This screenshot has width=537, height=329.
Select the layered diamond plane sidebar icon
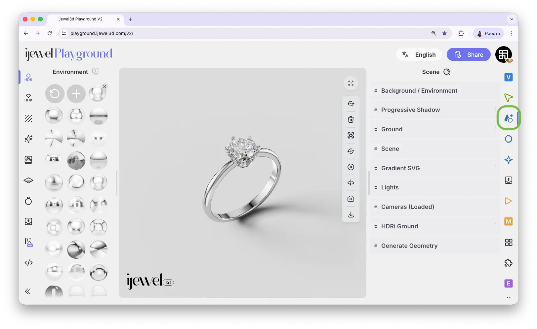coord(28,181)
